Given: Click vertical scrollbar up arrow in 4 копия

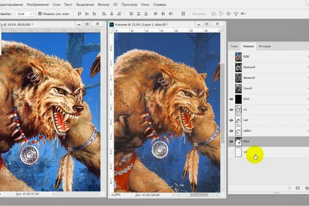Looking at the screenshot, I should [x=223, y=31].
